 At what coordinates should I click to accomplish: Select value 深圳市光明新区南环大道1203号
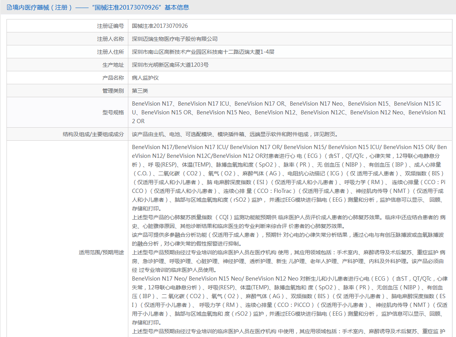[x=170, y=65]
